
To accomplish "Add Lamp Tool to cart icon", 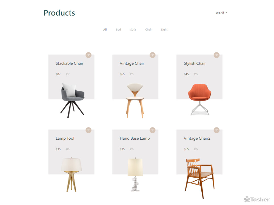I will click(89, 130).
